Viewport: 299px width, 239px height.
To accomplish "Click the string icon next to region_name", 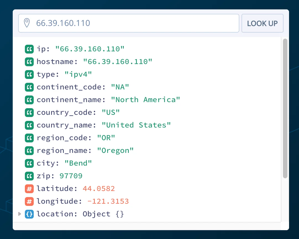I will (x=29, y=151).
